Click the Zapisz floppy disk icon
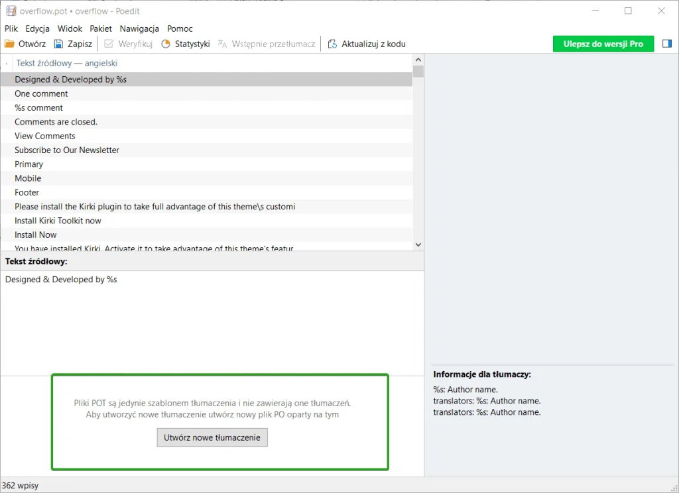The height and width of the screenshot is (493, 679). pyautogui.click(x=58, y=44)
